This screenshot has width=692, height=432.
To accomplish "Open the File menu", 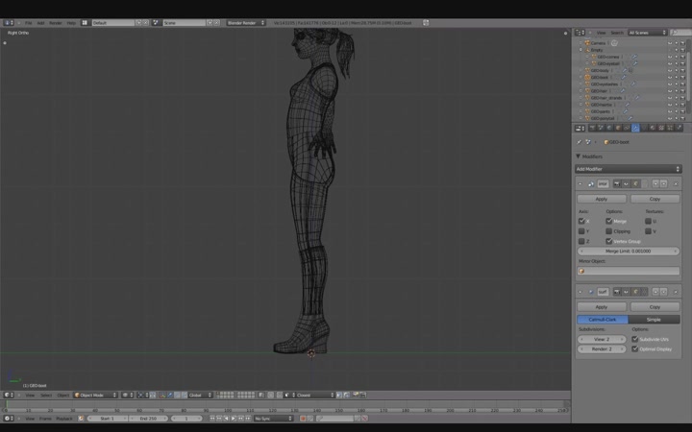I will click(x=28, y=22).
